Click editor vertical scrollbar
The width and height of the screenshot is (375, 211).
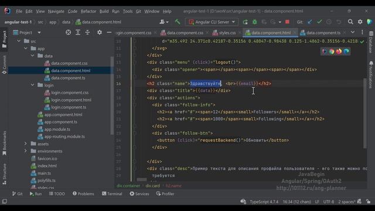364,114
